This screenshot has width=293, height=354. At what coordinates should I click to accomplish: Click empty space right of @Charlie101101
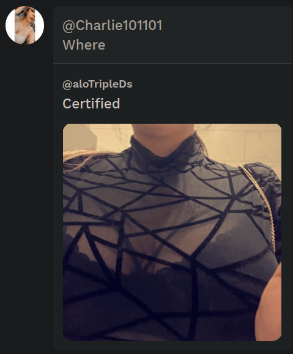tap(226, 25)
